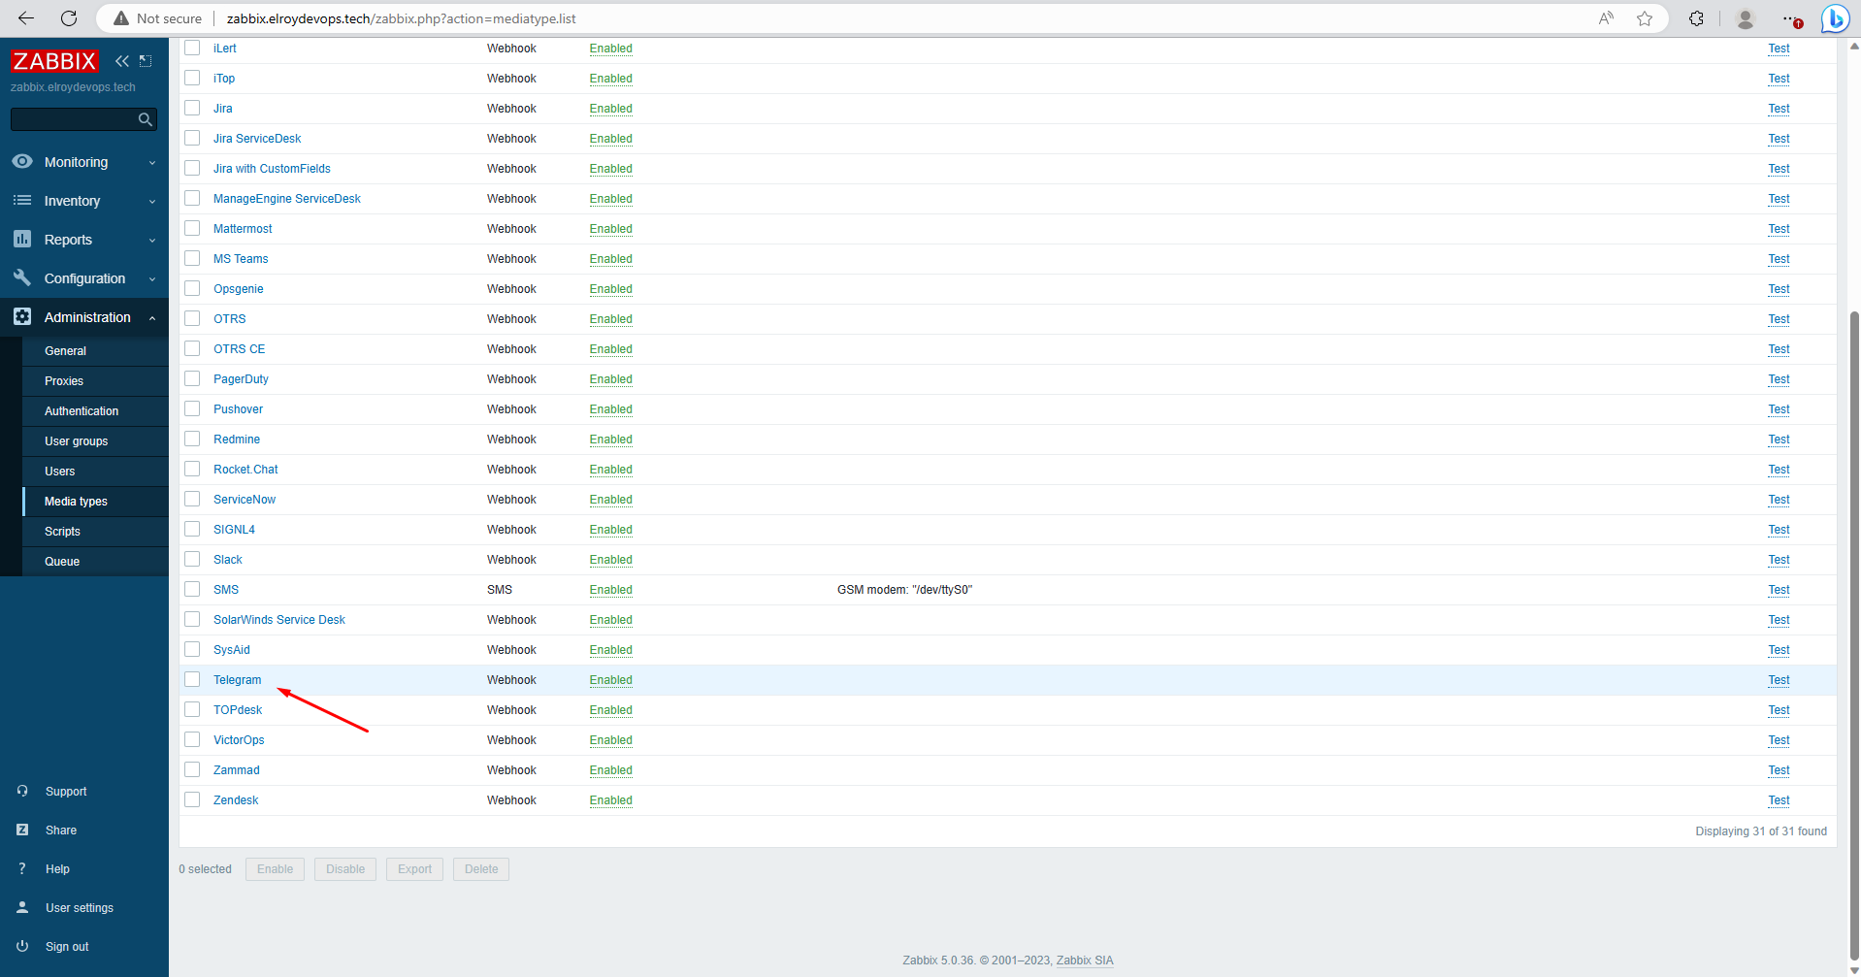Check the PagerDuty row checkbox
Screen dimensions: 1861x977
pyautogui.click(x=192, y=378)
